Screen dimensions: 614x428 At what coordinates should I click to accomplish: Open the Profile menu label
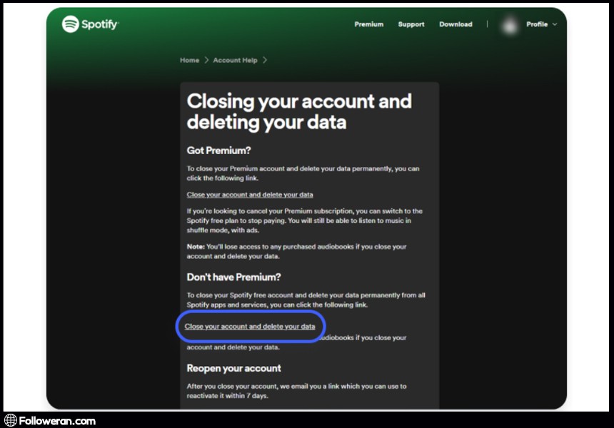click(x=537, y=24)
